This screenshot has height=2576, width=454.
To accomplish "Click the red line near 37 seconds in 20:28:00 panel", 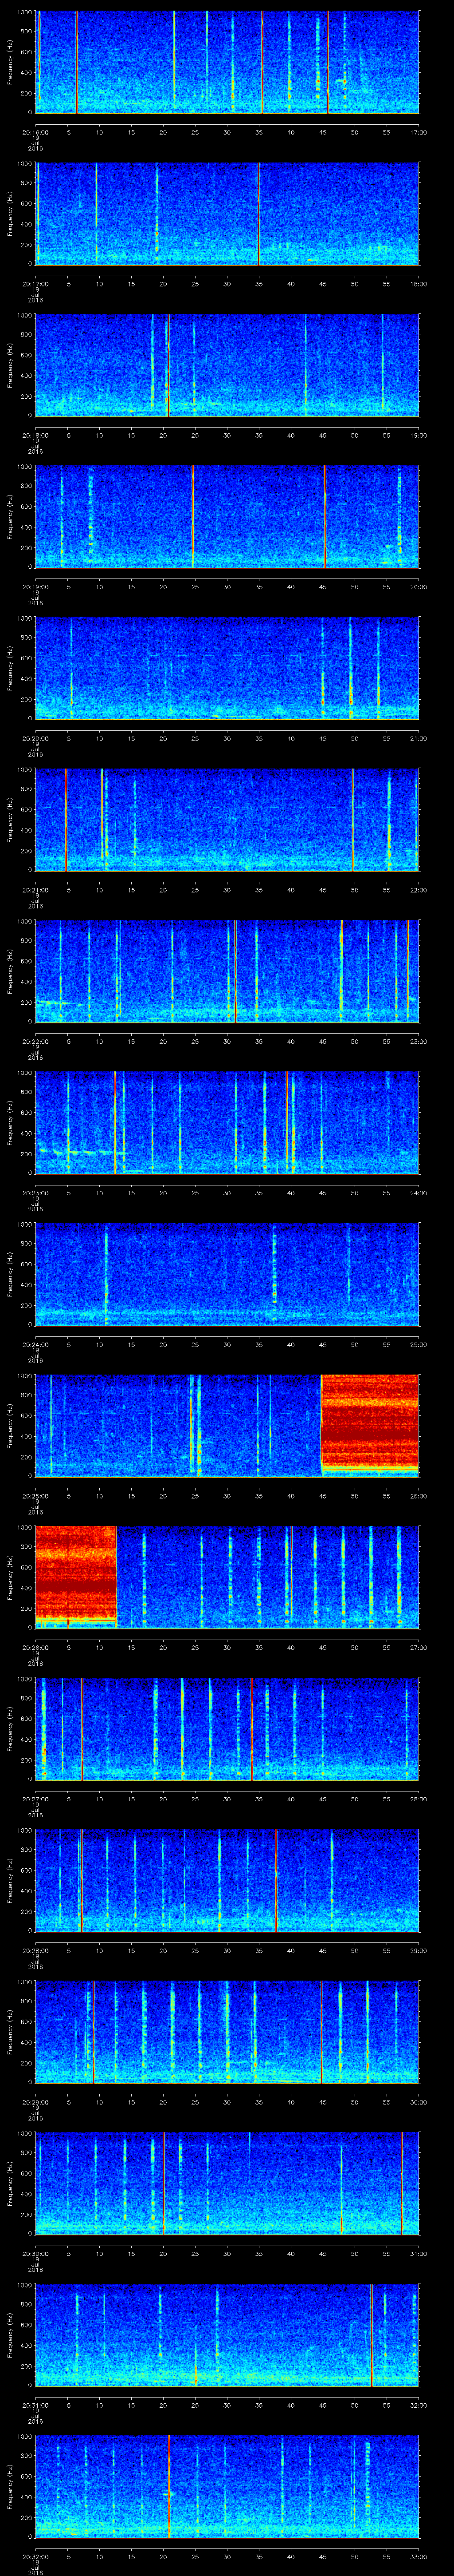I will click(275, 1879).
